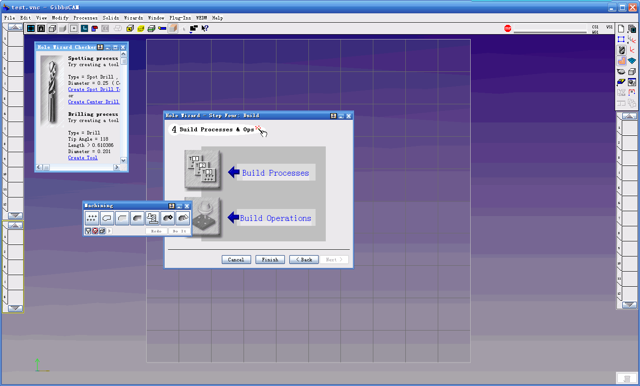Click the top toolbar's cyan rectangle view icon
Viewport: 640px width, 386px height.
click(x=31, y=28)
